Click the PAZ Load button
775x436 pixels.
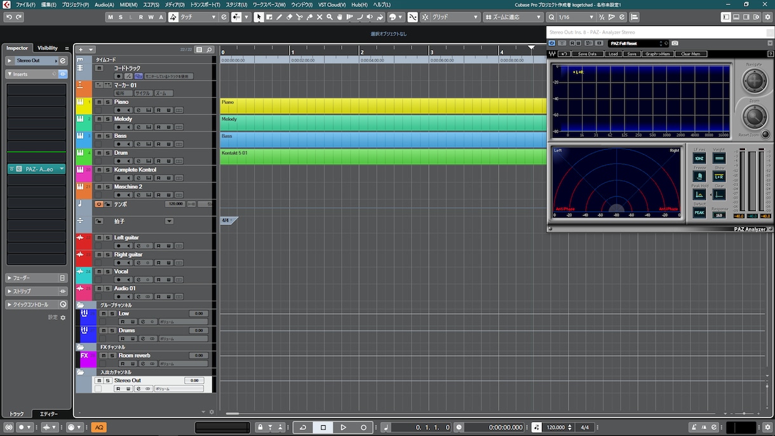coord(613,54)
